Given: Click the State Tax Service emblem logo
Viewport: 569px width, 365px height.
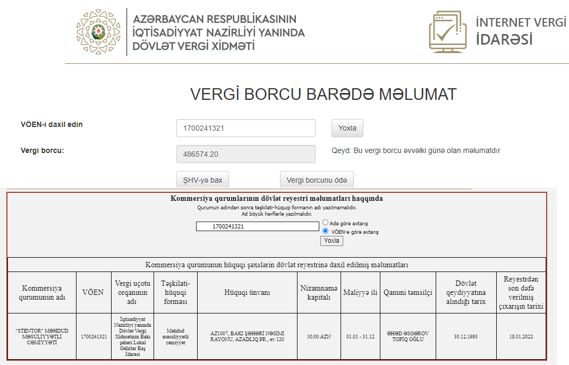Looking at the screenshot, I should (x=98, y=32).
